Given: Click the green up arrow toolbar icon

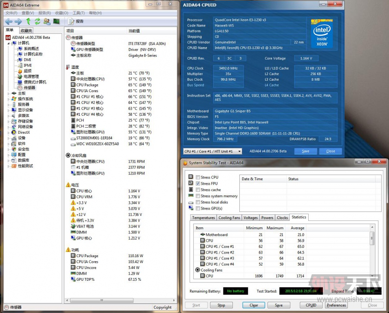Looking at the screenshot, I should point(28,22).
